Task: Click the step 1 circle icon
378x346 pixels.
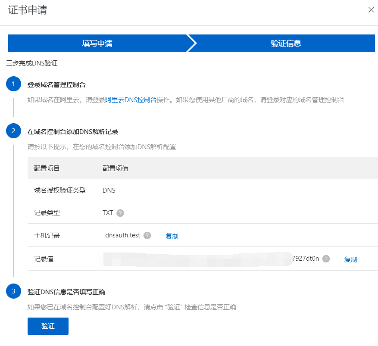Action: 13,84
